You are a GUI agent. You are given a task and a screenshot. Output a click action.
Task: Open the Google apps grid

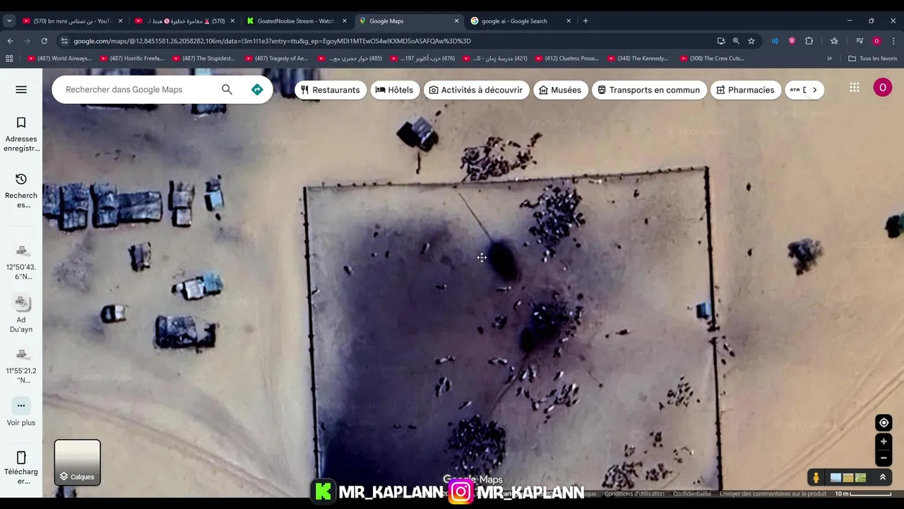click(x=855, y=88)
